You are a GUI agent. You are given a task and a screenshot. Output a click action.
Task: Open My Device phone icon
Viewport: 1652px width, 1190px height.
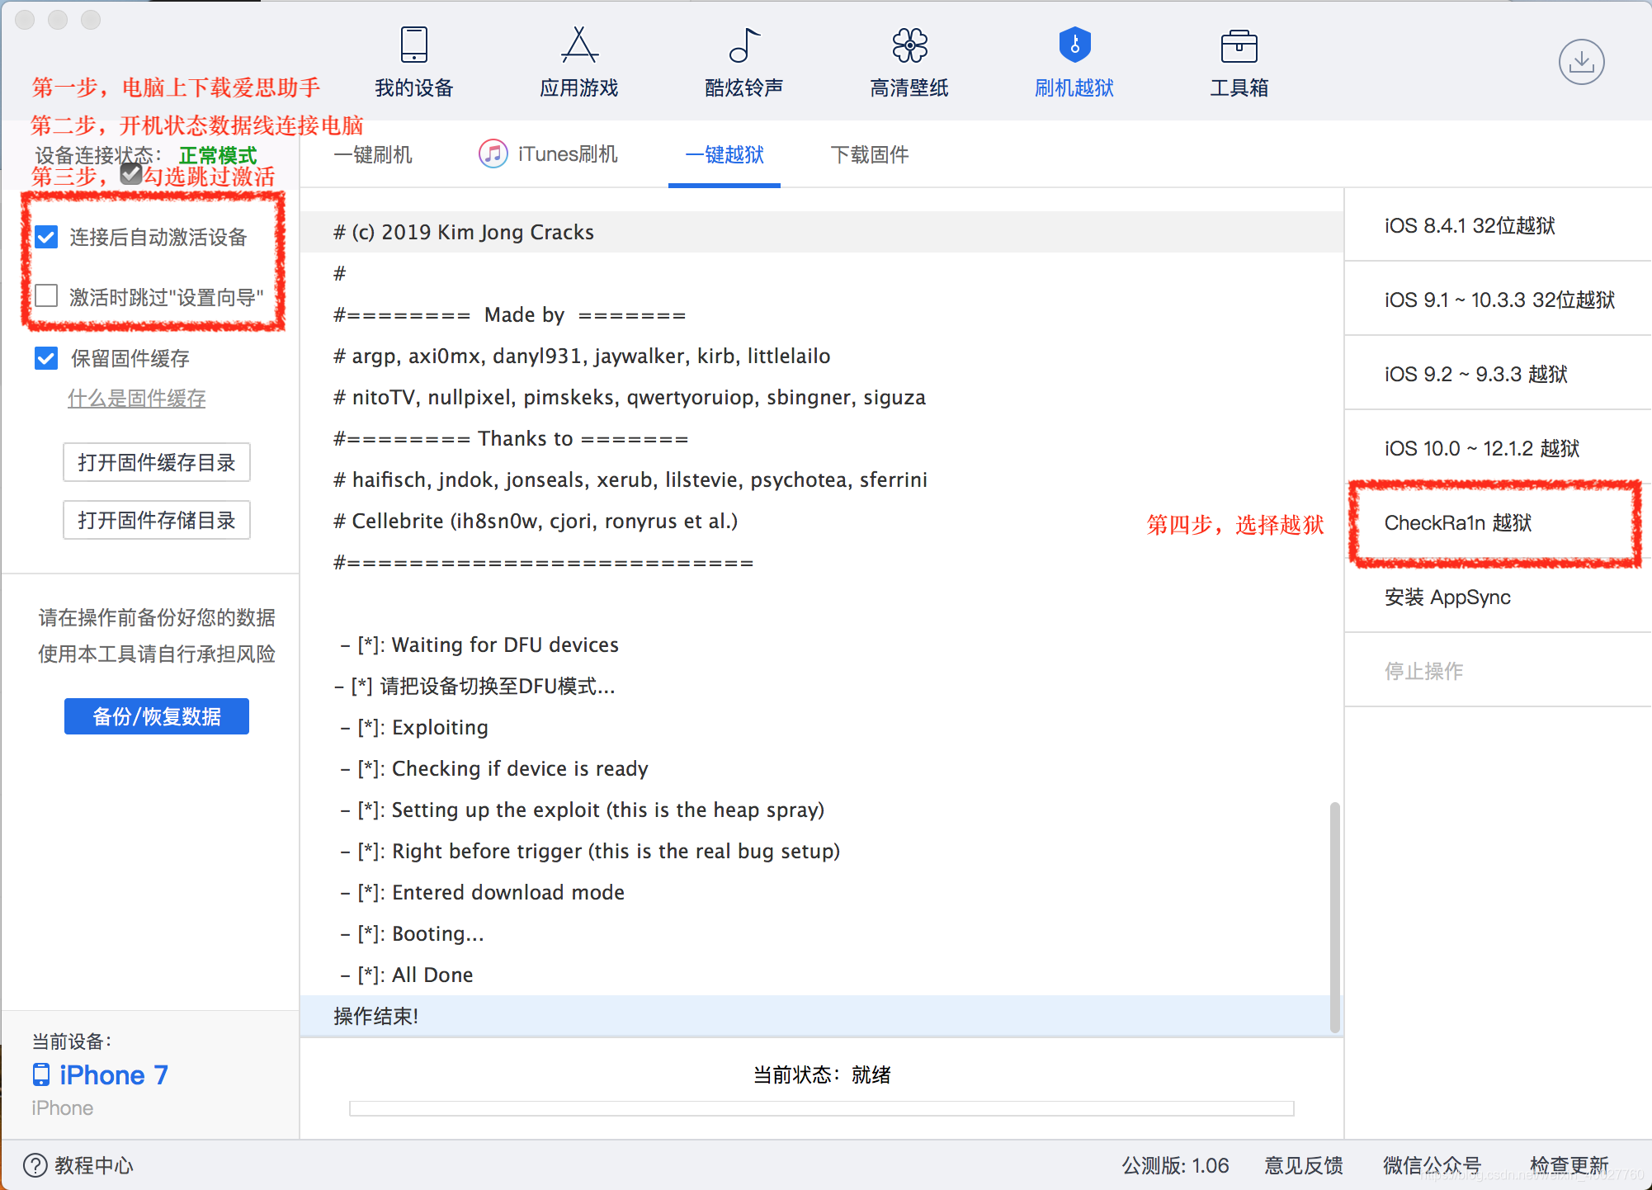coord(414,45)
